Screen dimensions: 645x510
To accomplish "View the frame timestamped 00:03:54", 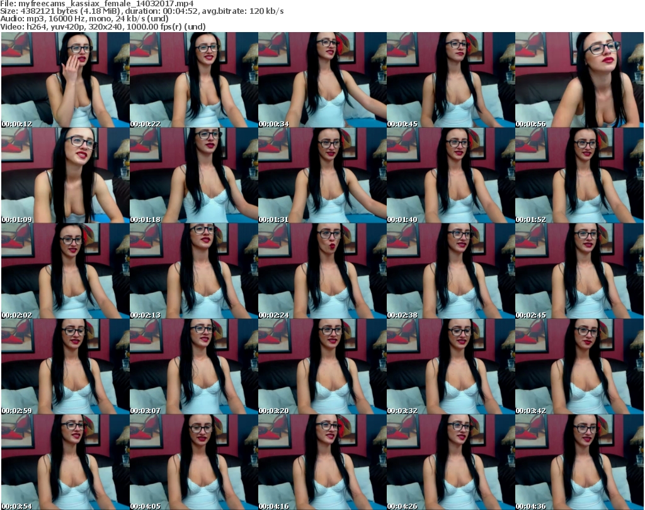I will click(66, 462).
